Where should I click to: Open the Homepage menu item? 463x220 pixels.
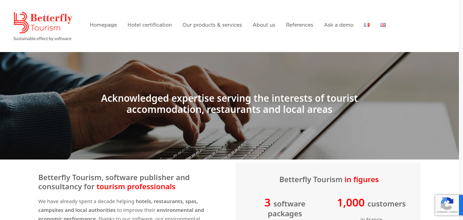[103, 25]
